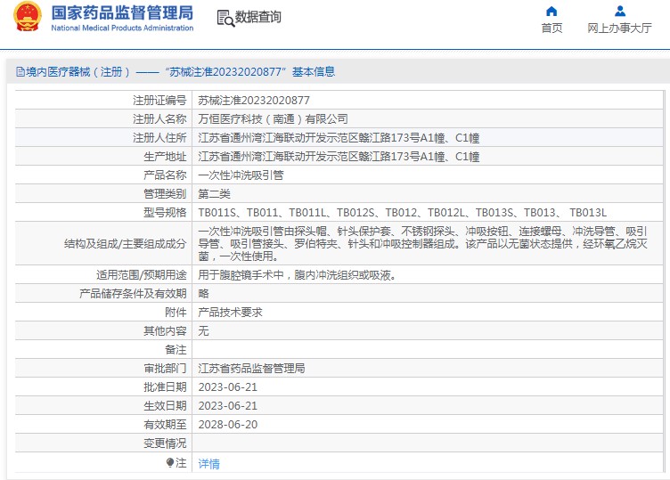Click the 注册证编号 label cell

(104, 101)
